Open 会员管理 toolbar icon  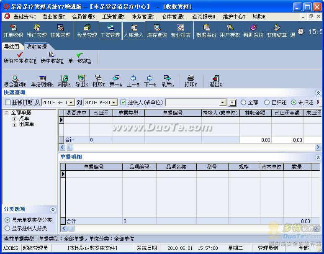point(87,31)
